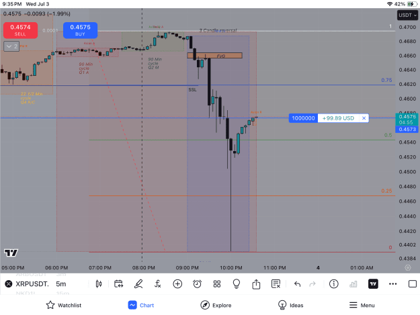Select the 0.75 Fibonacci level label
This screenshot has width=420, height=315.
tap(386, 80)
